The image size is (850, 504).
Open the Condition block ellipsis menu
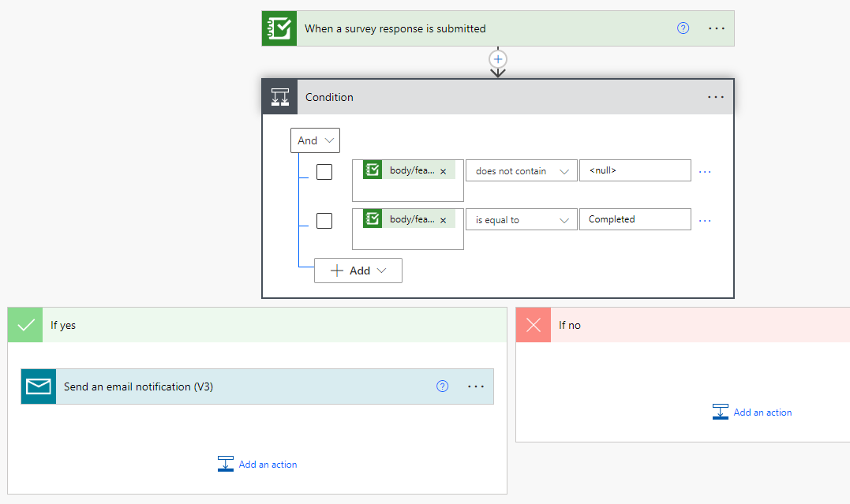click(x=716, y=97)
